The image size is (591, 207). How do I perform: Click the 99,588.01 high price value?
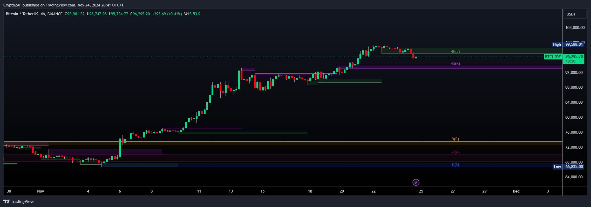574,44
